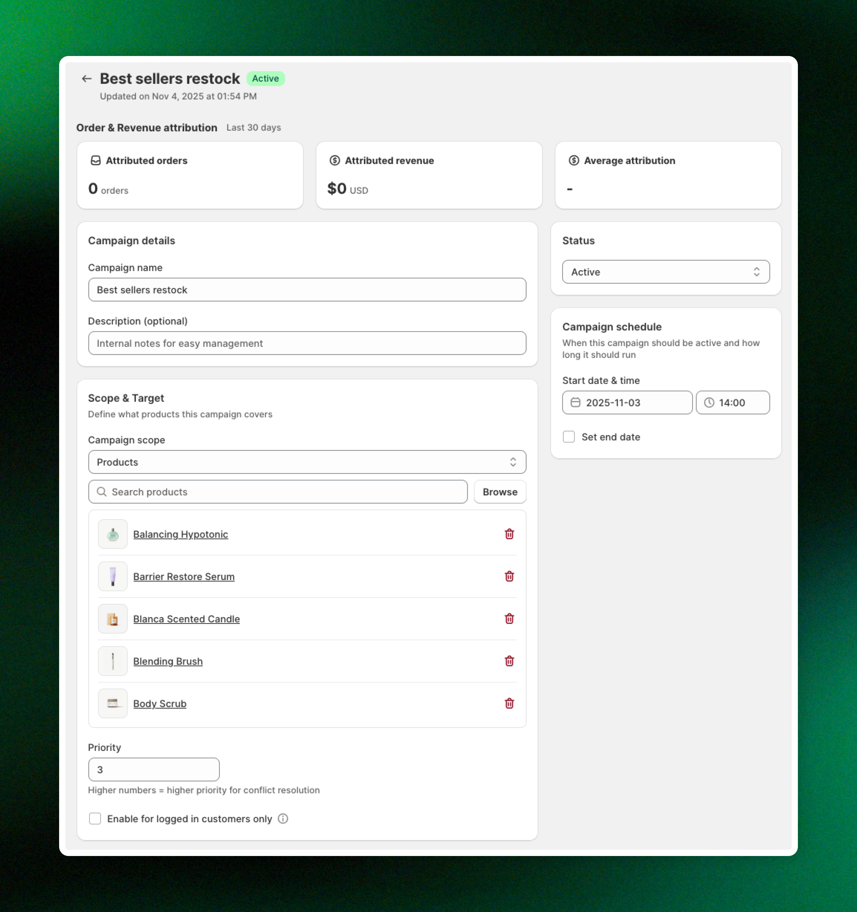Open the Blending Brush link

click(x=168, y=661)
